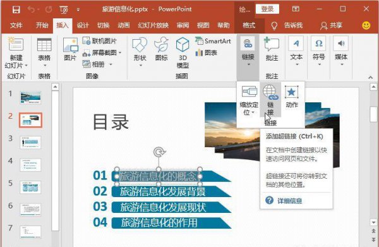This screenshot has height=247, width=379.
Task: Select 旅游信息化发展现状 banner
Action: [x=171, y=207]
